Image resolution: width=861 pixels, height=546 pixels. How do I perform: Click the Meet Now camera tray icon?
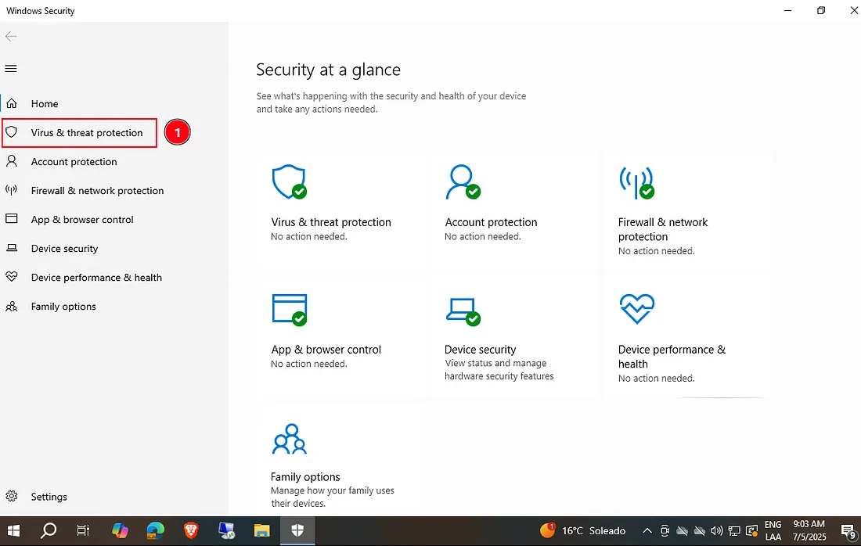[x=665, y=530]
